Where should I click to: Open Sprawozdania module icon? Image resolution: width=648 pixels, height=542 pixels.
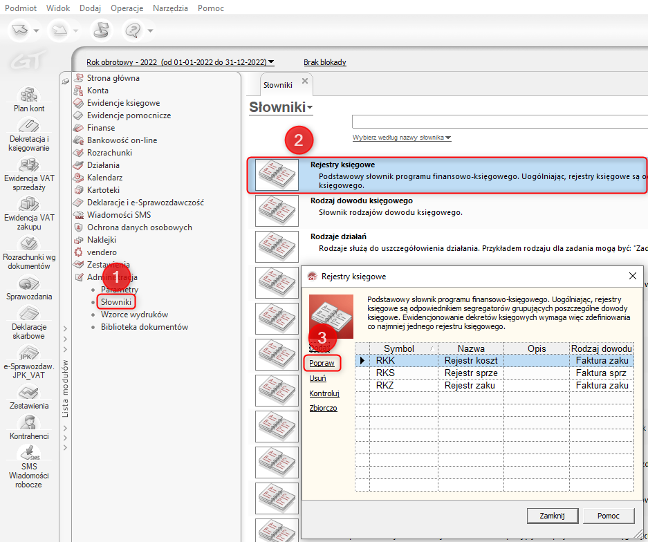click(29, 283)
